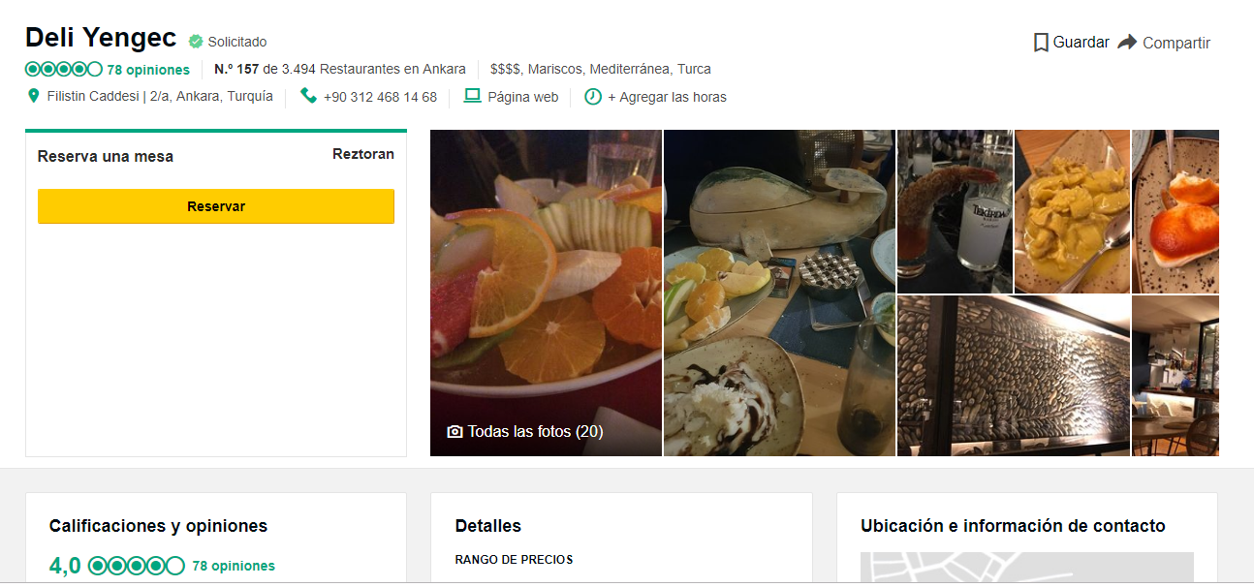This screenshot has height=587, width=1254.
Task: Open the 78 opiniones link under title
Action: (x=148, y=70)
